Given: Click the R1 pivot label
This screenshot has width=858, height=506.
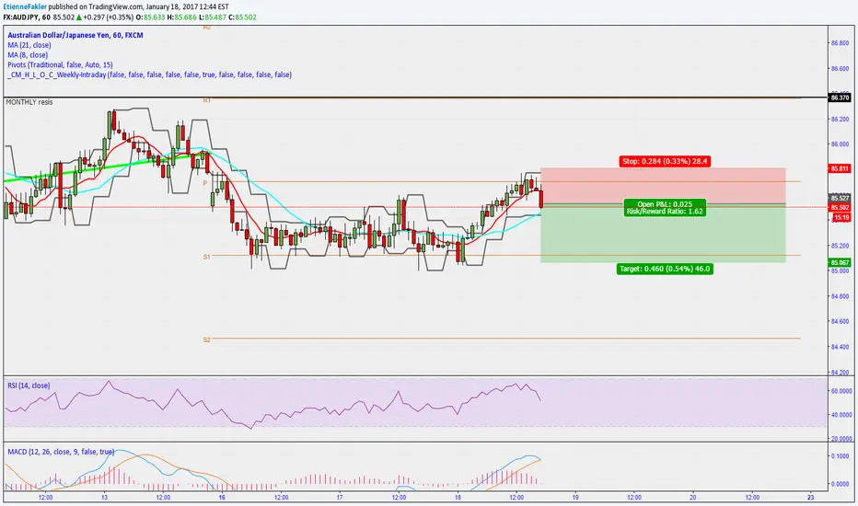Looking at the screenshot, I should 207,100.
